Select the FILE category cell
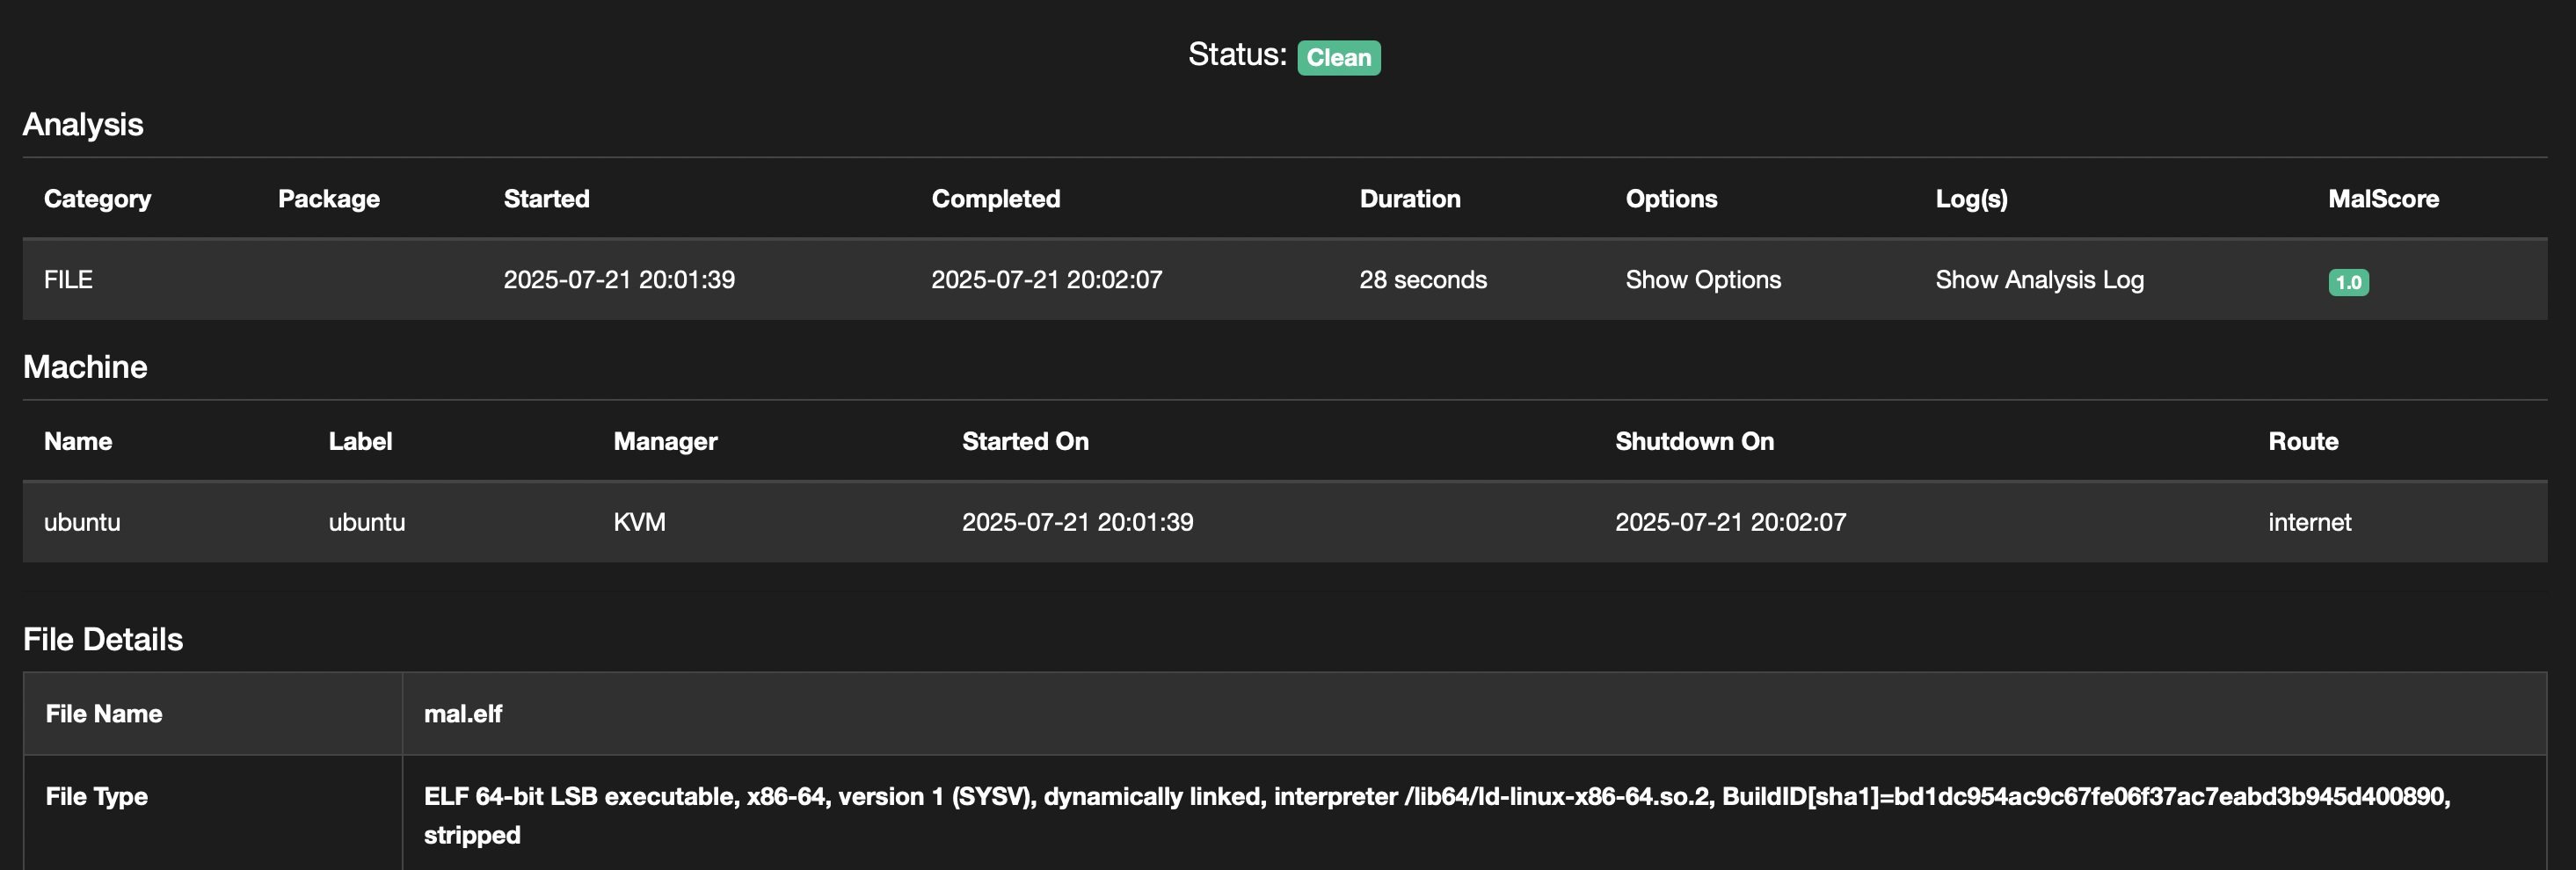 coord(68,280)
